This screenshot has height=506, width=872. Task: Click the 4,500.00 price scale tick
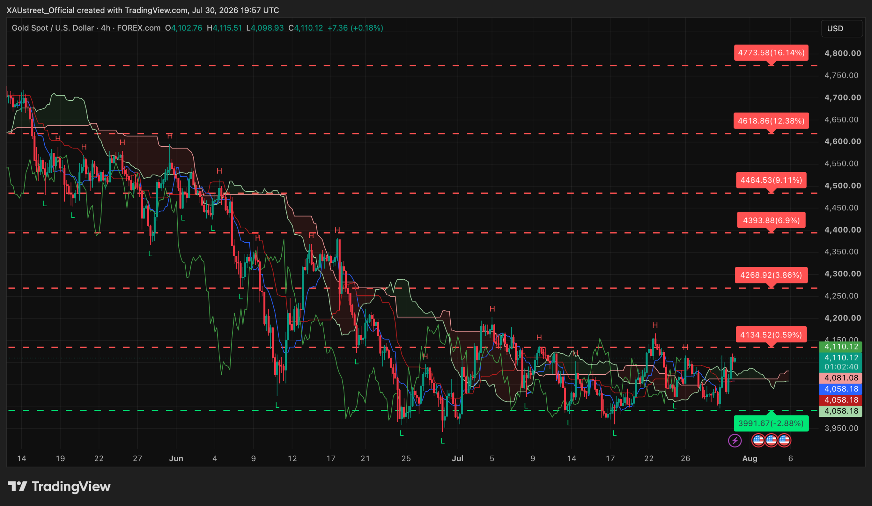pyautogui.click(x=843, y=185)
